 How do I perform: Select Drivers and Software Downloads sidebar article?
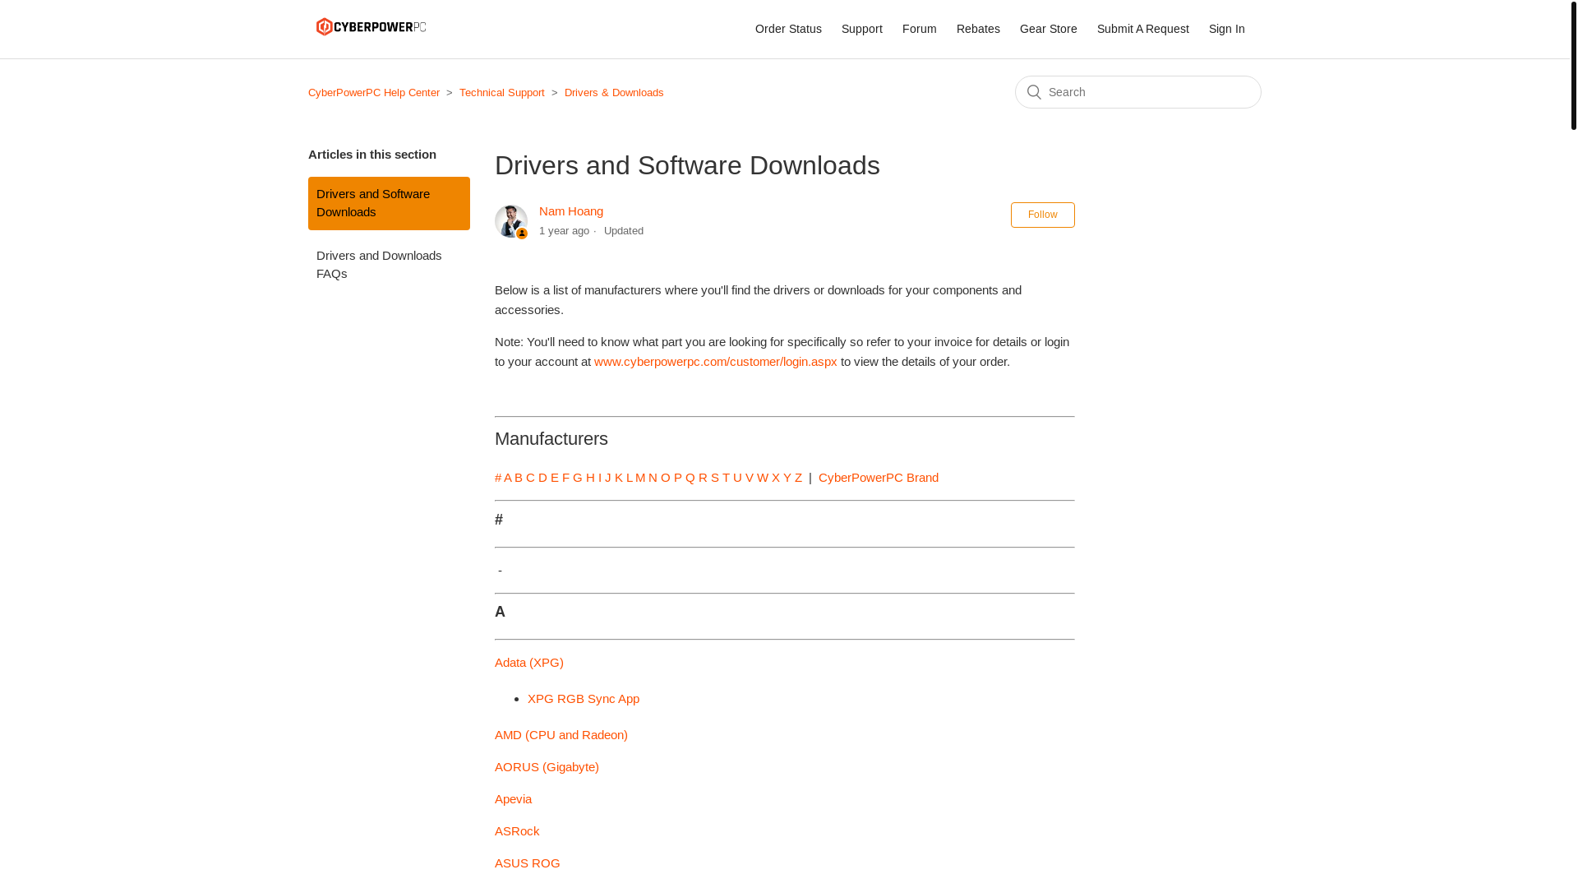coord(389,203)
